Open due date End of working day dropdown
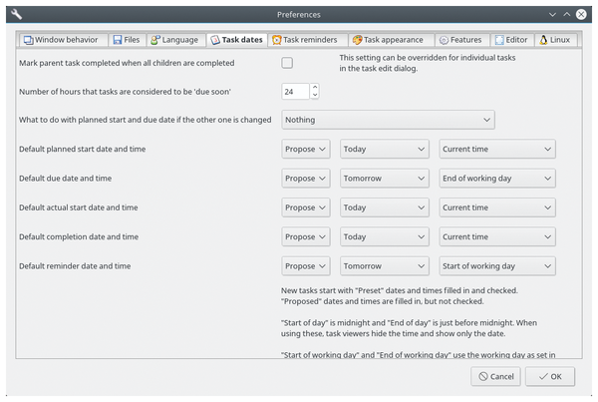598x402 pixels. 497,179
